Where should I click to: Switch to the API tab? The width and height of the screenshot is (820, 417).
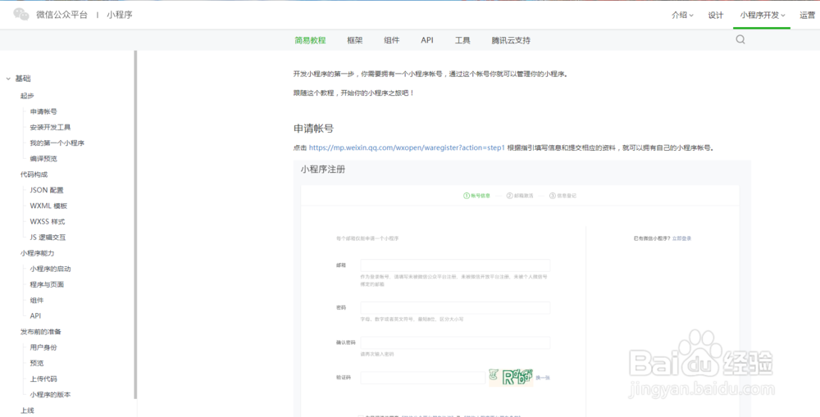(x=427, y=40)
